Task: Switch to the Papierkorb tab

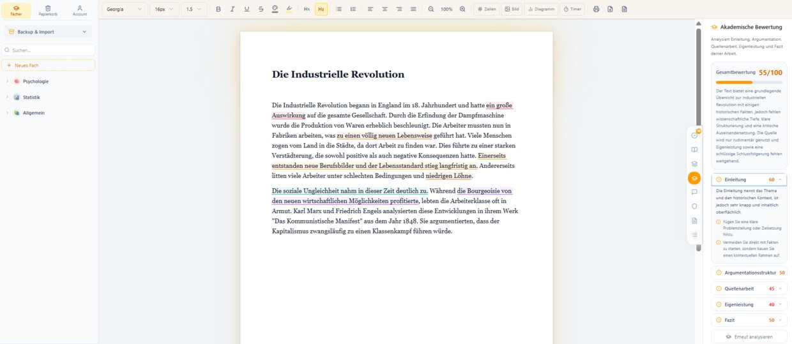Action: [48, 10]
